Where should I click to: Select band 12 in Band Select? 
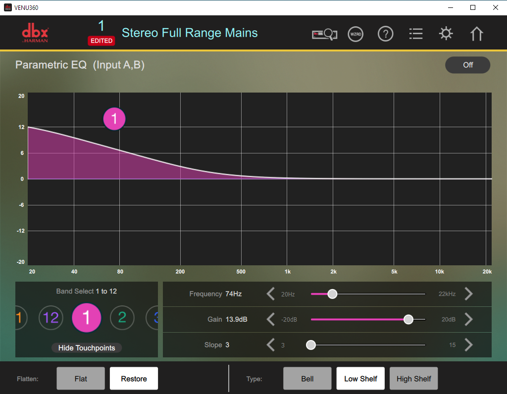point(51,317)
